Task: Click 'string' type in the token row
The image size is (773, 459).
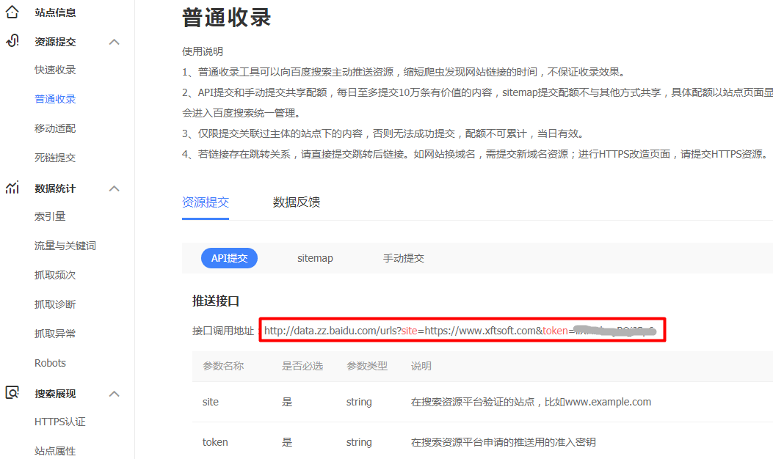Action: (359, 442)
